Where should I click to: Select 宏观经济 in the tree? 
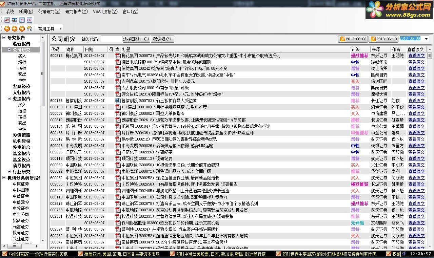(21, 86)
